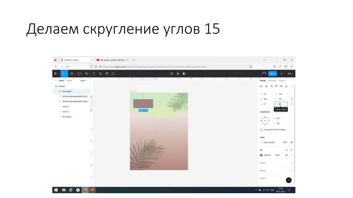Toggle layer visibility eye icon
Image resolution: width=353 pixels, height=198 pixels.
[292, 142]
